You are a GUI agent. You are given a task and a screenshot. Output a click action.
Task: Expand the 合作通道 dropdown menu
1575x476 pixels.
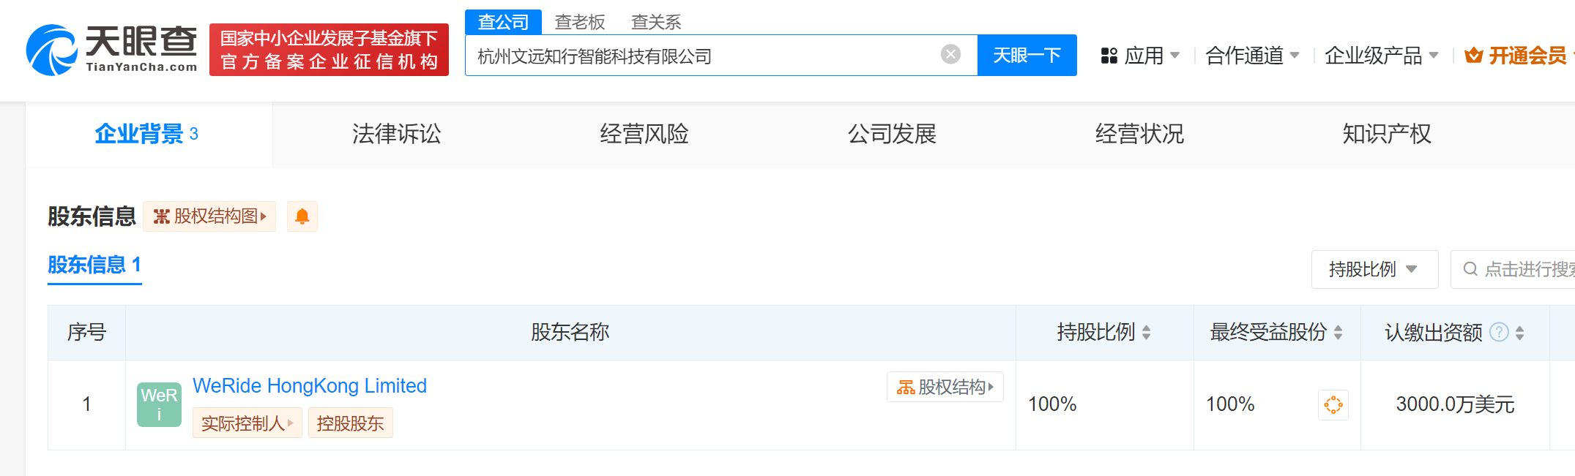point(1252,56)
